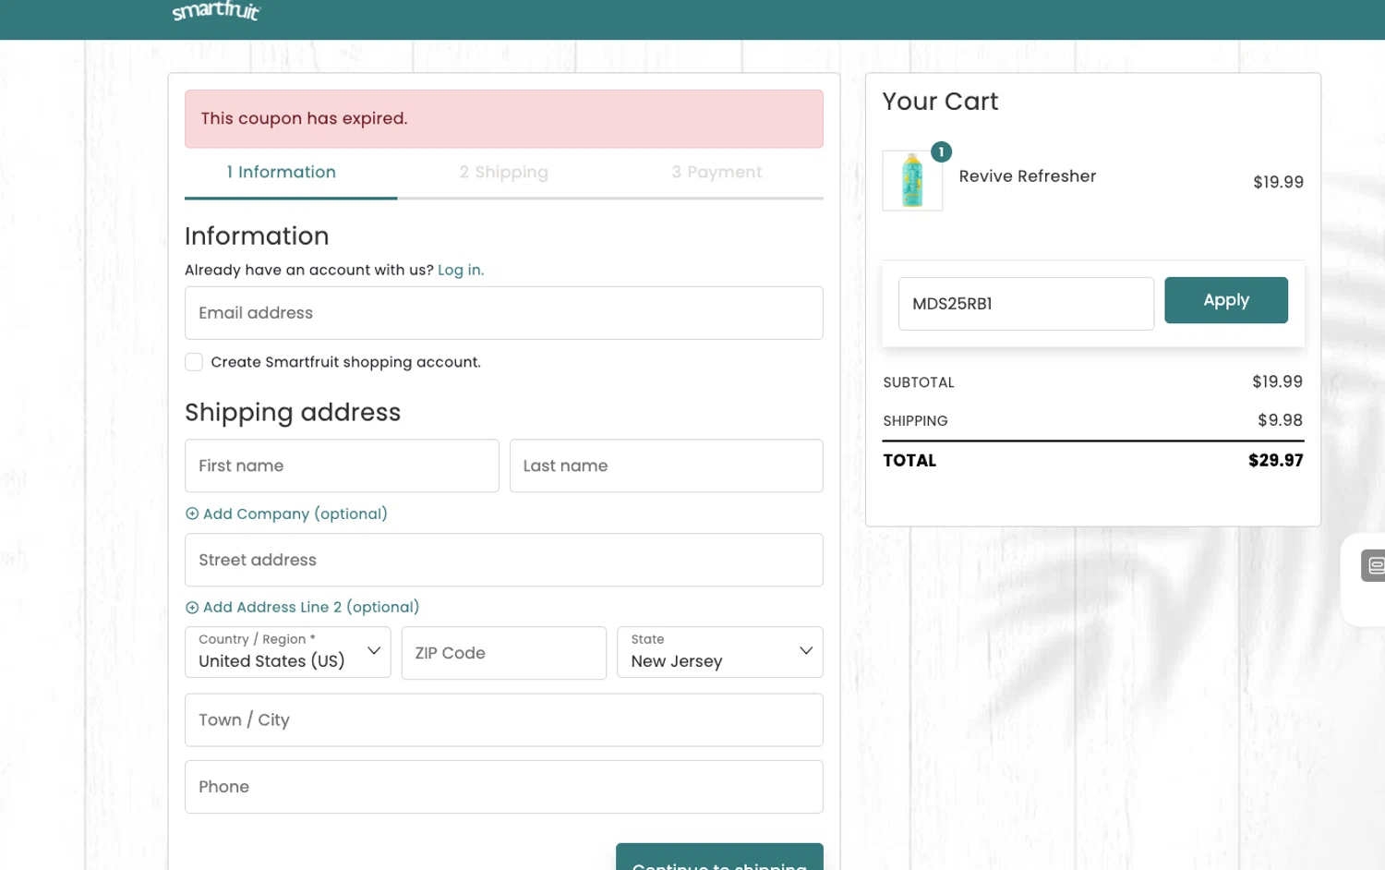Click Add Company (optional) link
The height and width of the screenshot is (870, 1385).
(295, 514)
